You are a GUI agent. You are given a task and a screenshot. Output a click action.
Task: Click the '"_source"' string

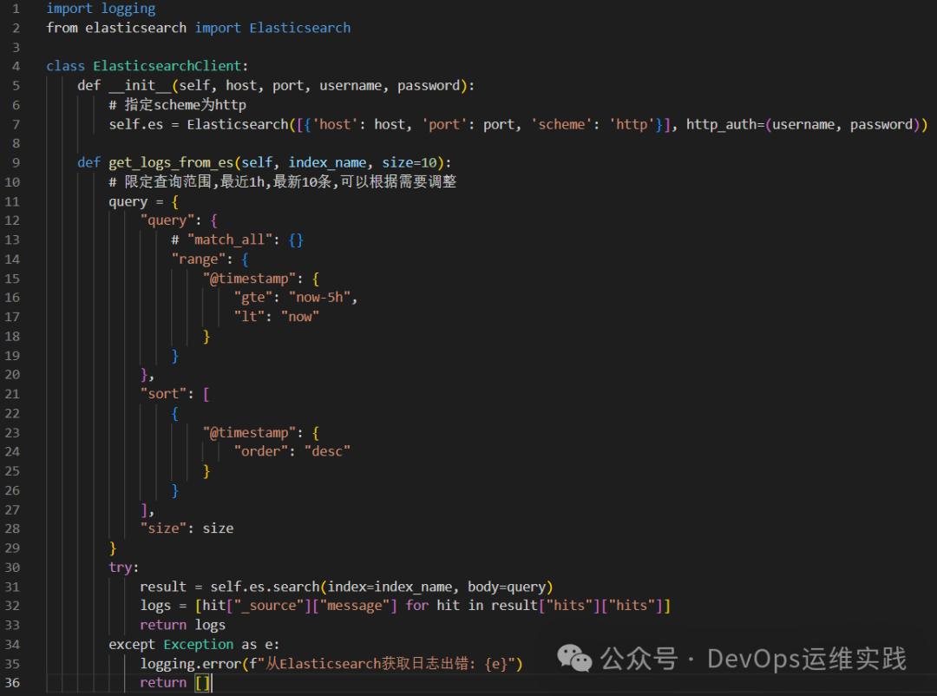(x=268, y=606)
